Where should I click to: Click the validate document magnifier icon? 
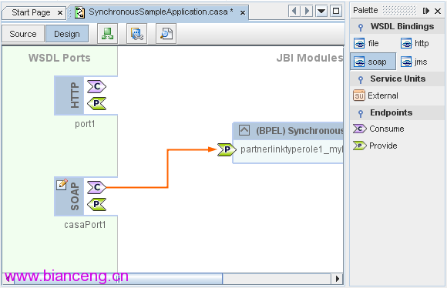pyautogui.click(x=166, y=34)
